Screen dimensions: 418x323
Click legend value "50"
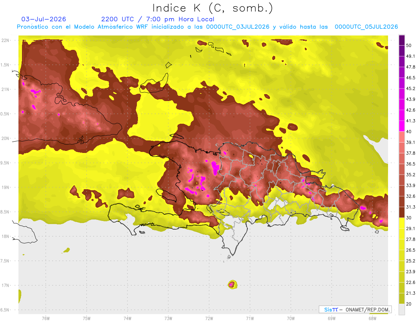[409, 45]
